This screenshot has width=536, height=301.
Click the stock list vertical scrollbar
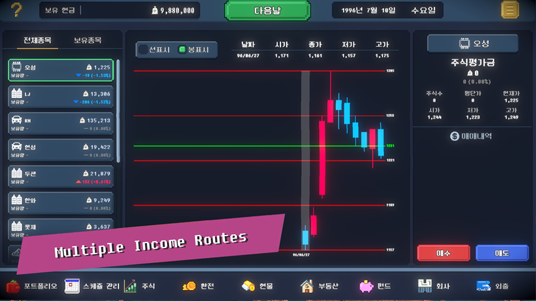click(118, 112)
